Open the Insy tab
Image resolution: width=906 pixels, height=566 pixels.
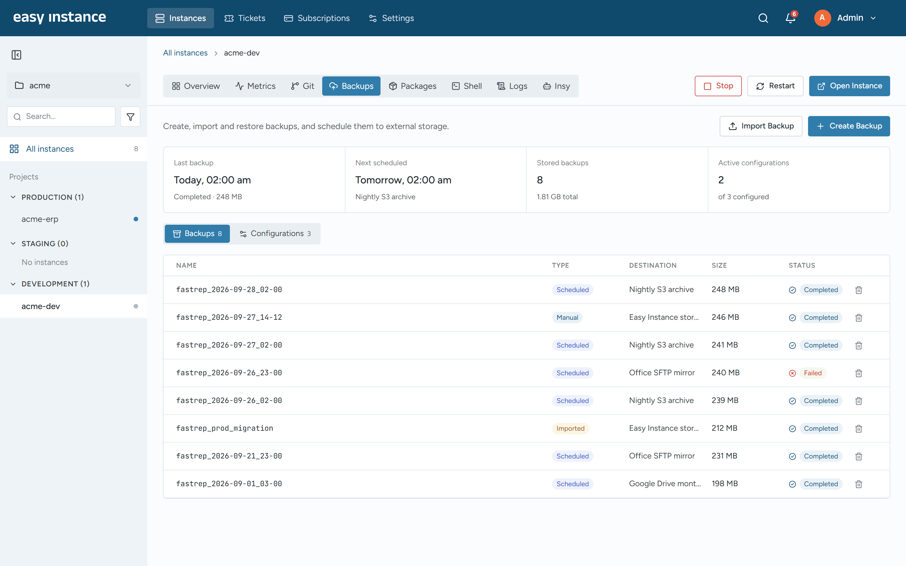(556, 86)
